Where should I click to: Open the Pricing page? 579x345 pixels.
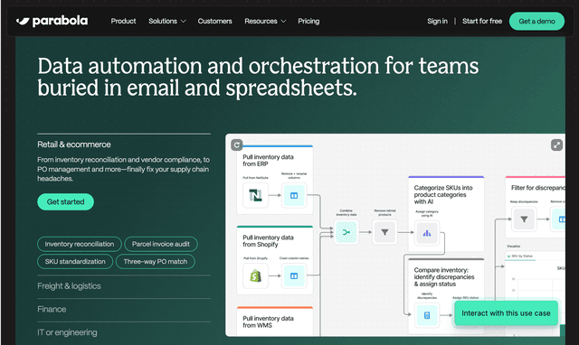308,21
